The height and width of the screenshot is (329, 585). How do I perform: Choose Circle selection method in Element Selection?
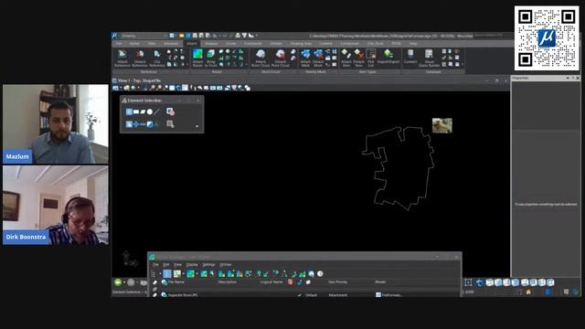[150, 111]
